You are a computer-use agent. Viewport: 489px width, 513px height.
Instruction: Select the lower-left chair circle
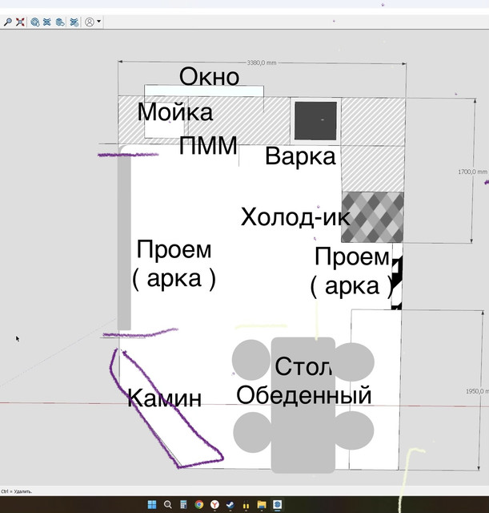pos(252,432)
